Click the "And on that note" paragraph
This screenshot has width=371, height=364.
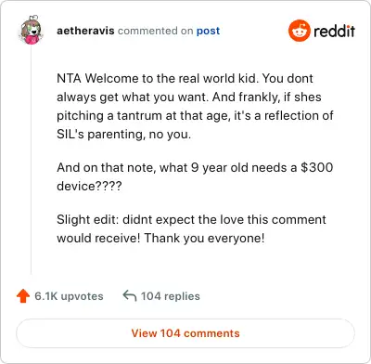point(195,176)
